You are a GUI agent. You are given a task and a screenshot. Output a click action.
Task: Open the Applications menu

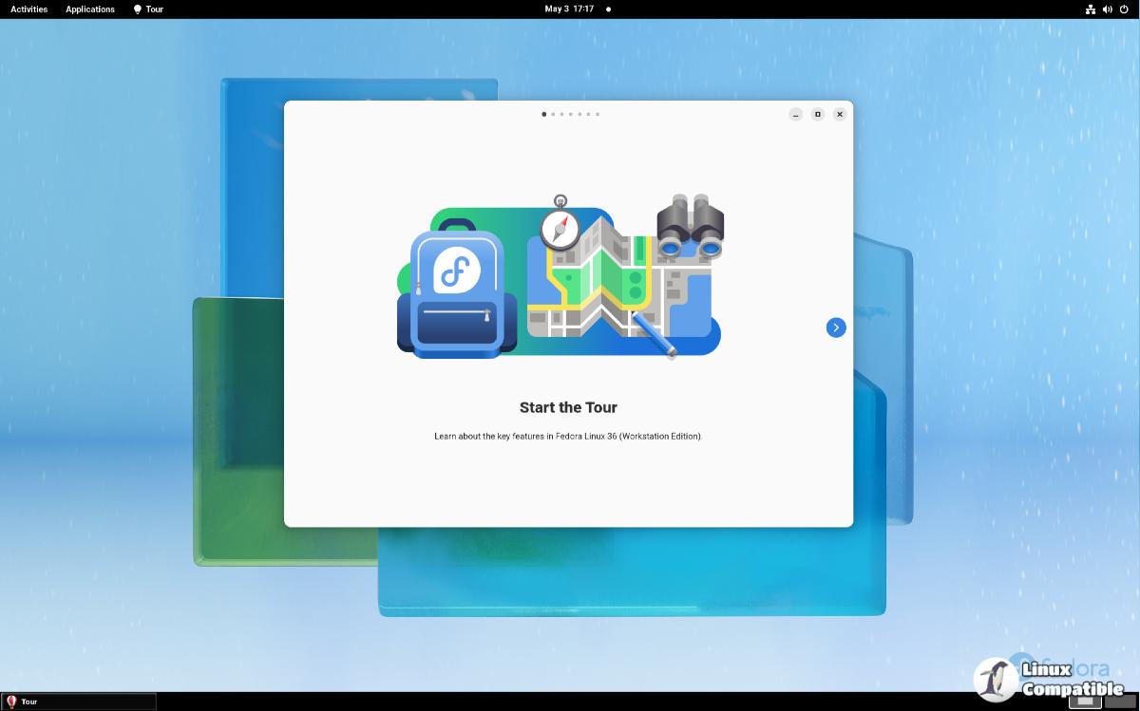pyautogui.click(x=90, y=9)
